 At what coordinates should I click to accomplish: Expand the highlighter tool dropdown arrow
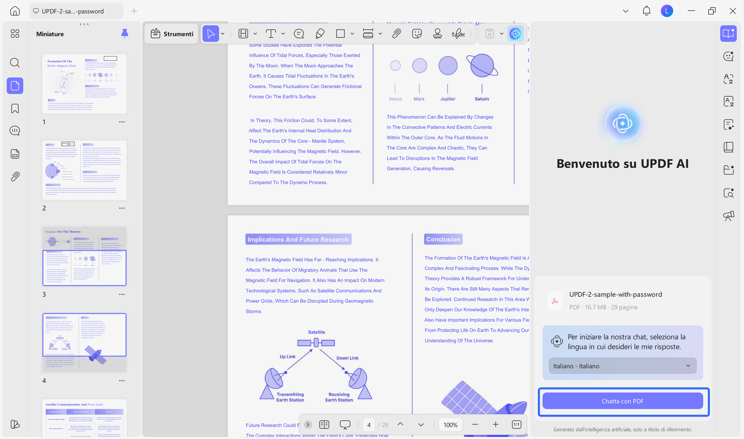pyautogui.click(x=255, y=34)
